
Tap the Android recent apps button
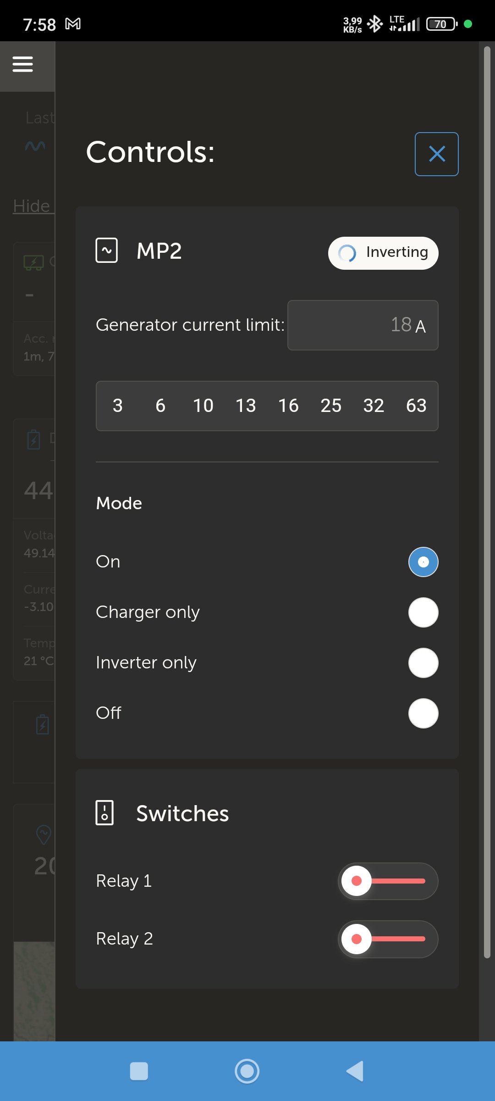139,1071
